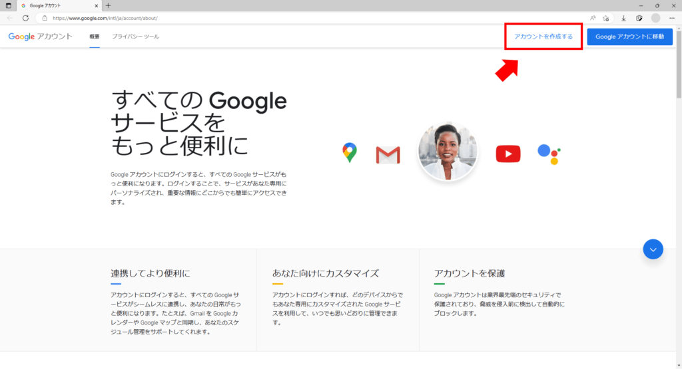Click the アカウントを保護 heading
The height and width of the screenshot is (369, 682).
(x=470, y=273)
